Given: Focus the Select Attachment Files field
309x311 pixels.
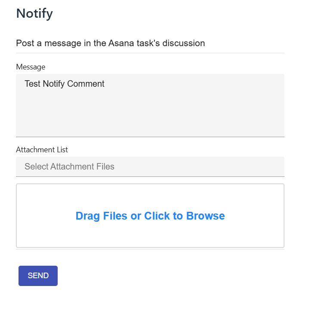Looking at the screenshot, I should click(x=150, y=166).
